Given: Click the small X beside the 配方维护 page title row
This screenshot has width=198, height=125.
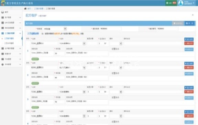Looking at the screenshot, I should pyautogui.click(x=193, y=15).
